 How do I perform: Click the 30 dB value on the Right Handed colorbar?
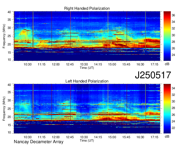click(173, 35)
